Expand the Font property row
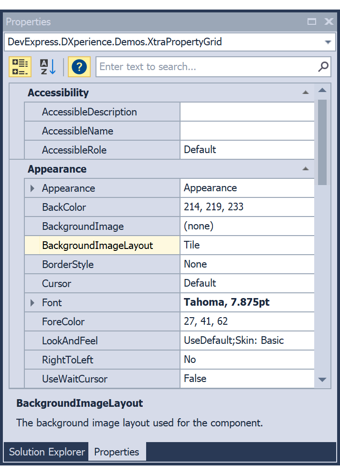Image resolution: width=340 pixels, height=475 pixels. (32, 302)
